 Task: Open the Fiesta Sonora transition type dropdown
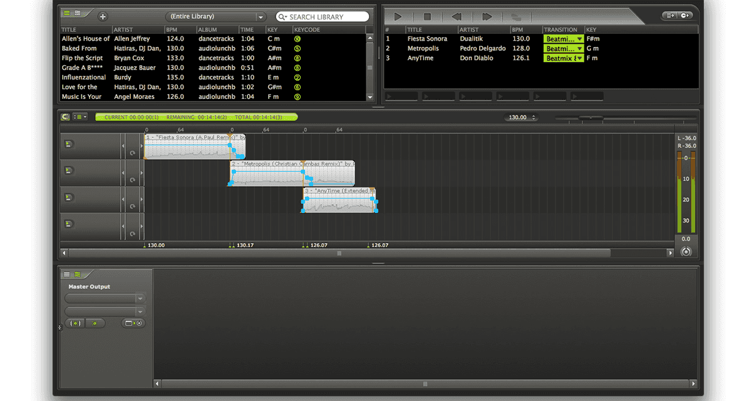[x=564, y=39]
